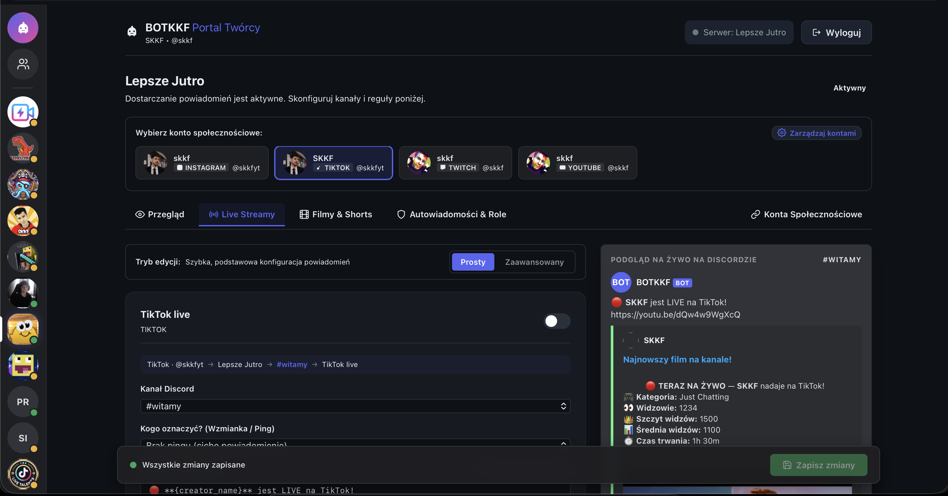Screen dimensions: 948x496
Task: Select the skkf Instagram account card
Action: [x=202, y=163]
